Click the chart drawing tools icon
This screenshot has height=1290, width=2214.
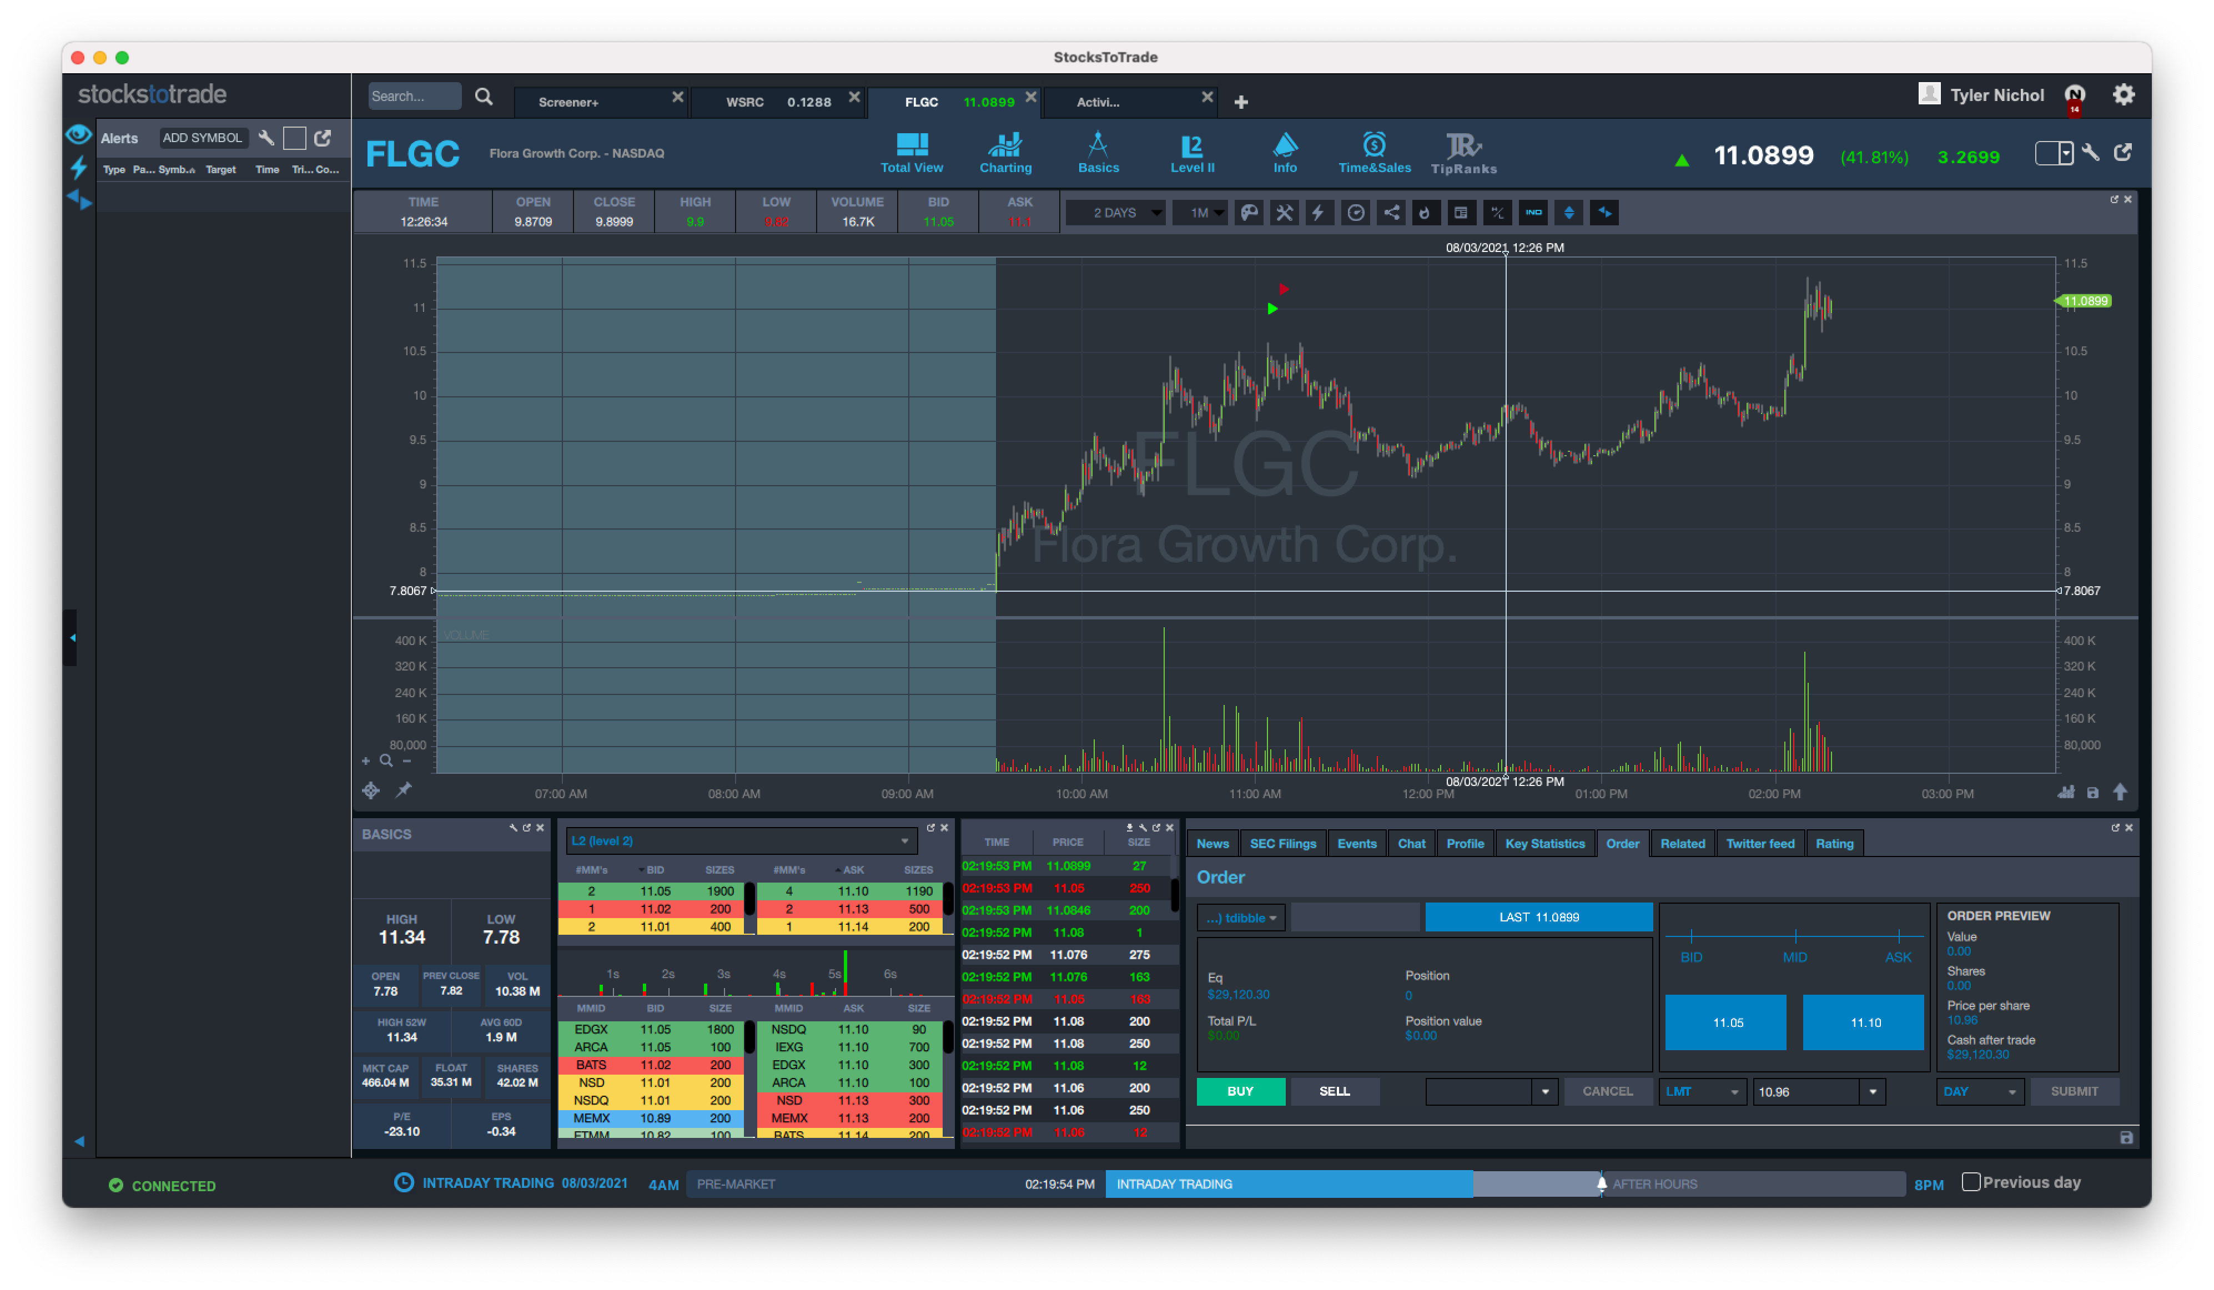(1284, 213)
